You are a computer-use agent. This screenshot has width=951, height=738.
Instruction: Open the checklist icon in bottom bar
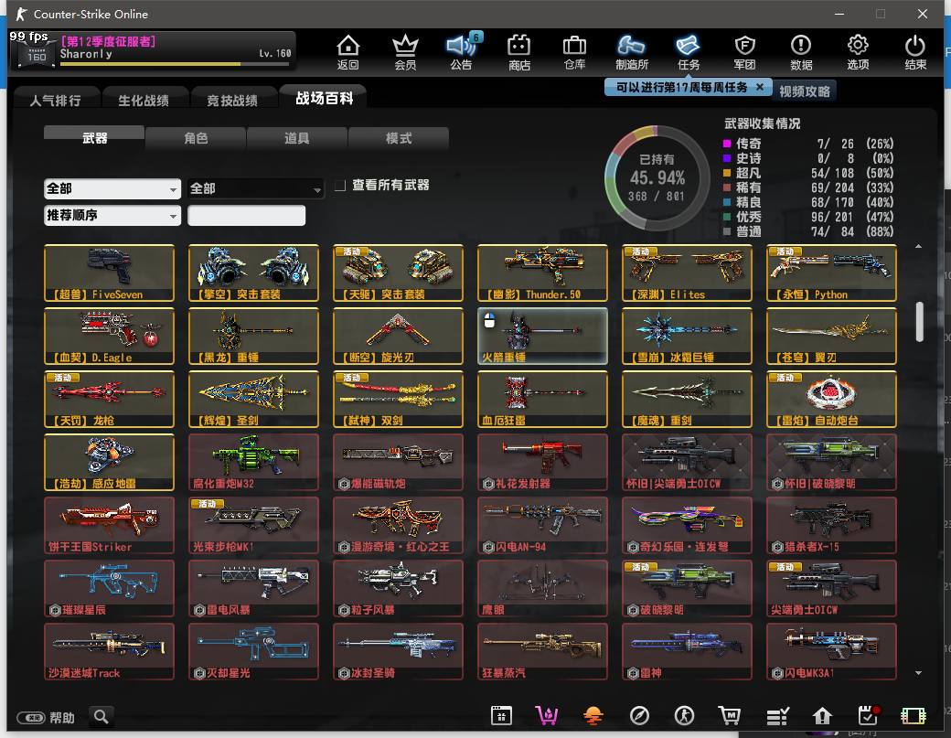pyautogui.click(x=777, y=716)
